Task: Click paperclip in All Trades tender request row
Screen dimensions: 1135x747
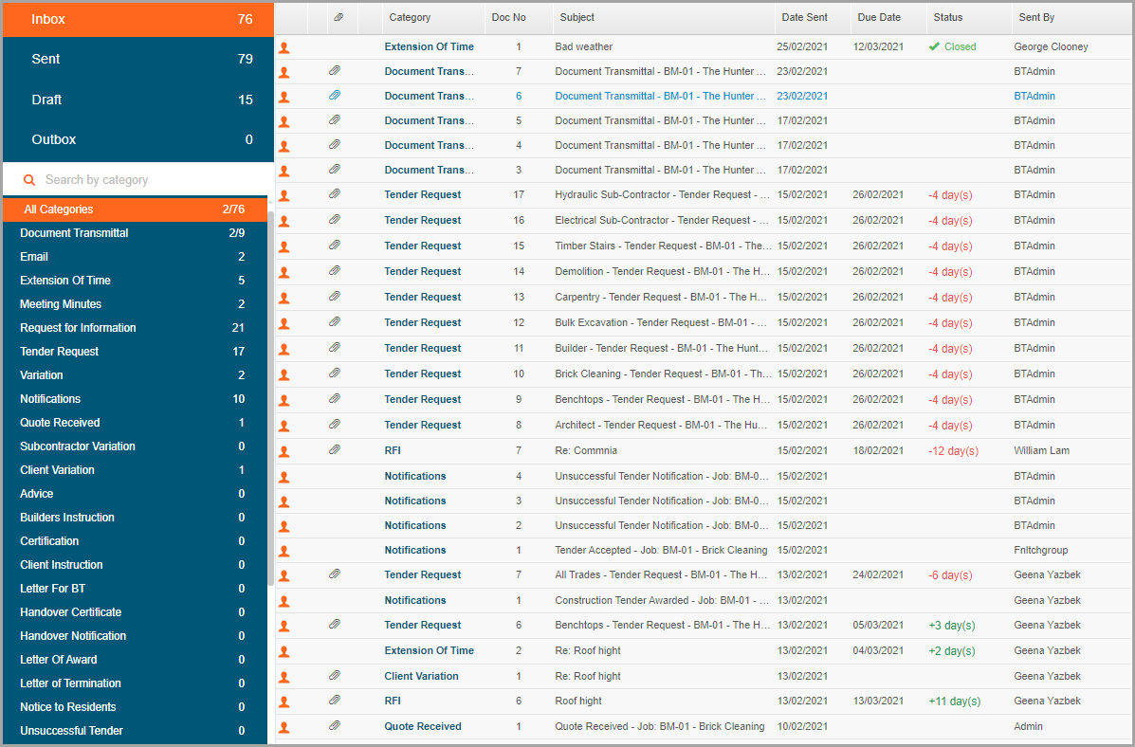Action: click(x=335, y=574)
